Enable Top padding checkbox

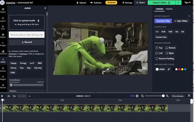(x=157, y=48)
